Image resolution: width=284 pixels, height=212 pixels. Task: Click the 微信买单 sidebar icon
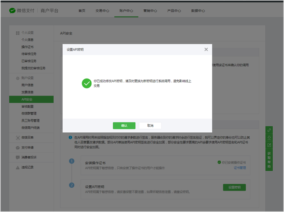tap(18, 138)
